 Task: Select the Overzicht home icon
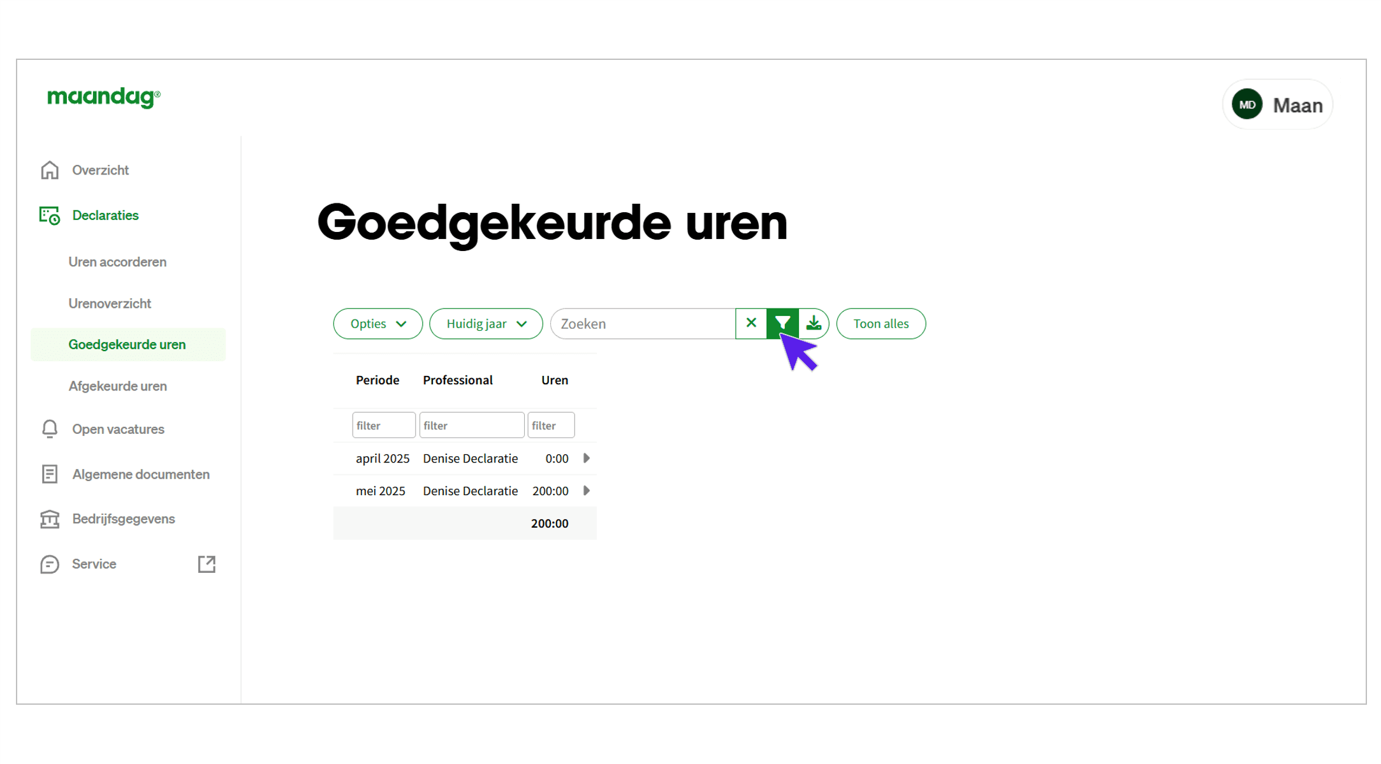[49, 169]
